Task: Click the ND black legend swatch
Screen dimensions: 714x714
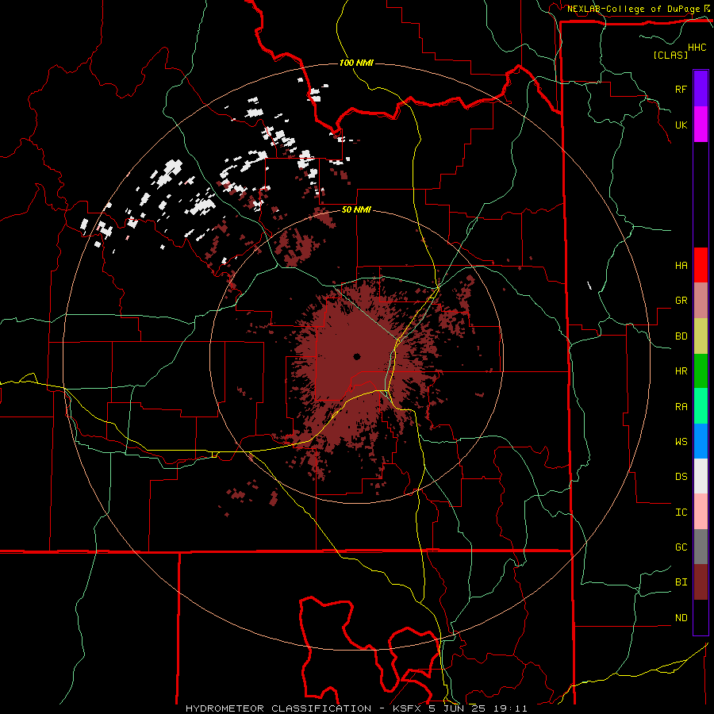Action: pos(701,617)
